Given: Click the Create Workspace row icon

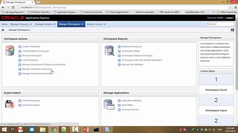Looking at the screenshot, I should 20,47.
